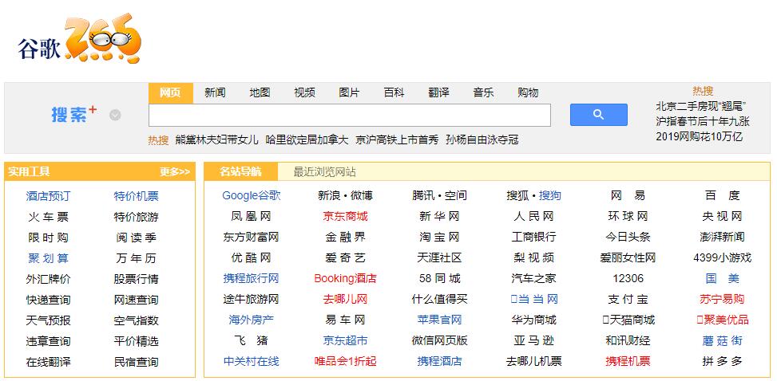
Task: Click the 爱奇艺 site link
Action: coord(346,257)
